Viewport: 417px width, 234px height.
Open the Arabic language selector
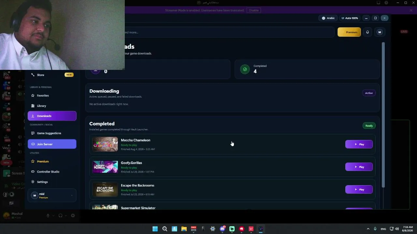[x=328, y=18]
